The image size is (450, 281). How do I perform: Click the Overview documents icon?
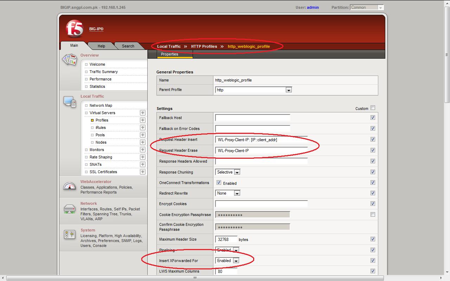click(x=69, y=60)
